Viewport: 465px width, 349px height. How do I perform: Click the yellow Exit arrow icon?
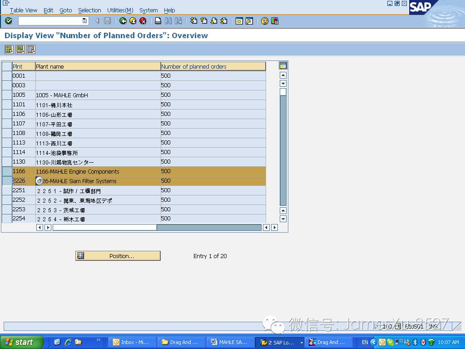(x=133, y=21)
